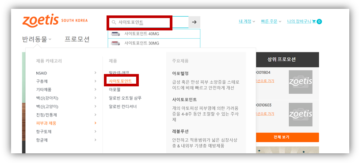Open the featured 아포퀠정 heading

(x=180, y=74)
